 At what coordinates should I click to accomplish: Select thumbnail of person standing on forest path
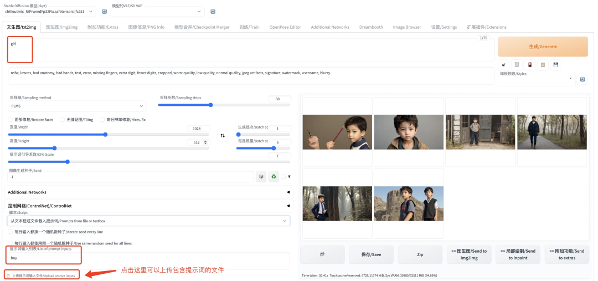(x=552, y=132)
